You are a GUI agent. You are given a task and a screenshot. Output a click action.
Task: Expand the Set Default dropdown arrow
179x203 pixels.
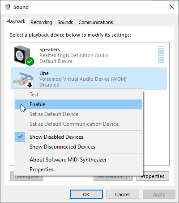pyautogui.click(x=130, y=177)
